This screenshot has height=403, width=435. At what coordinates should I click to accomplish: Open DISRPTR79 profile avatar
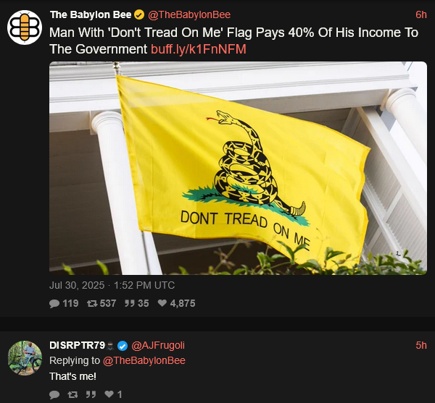pos(25,358)
